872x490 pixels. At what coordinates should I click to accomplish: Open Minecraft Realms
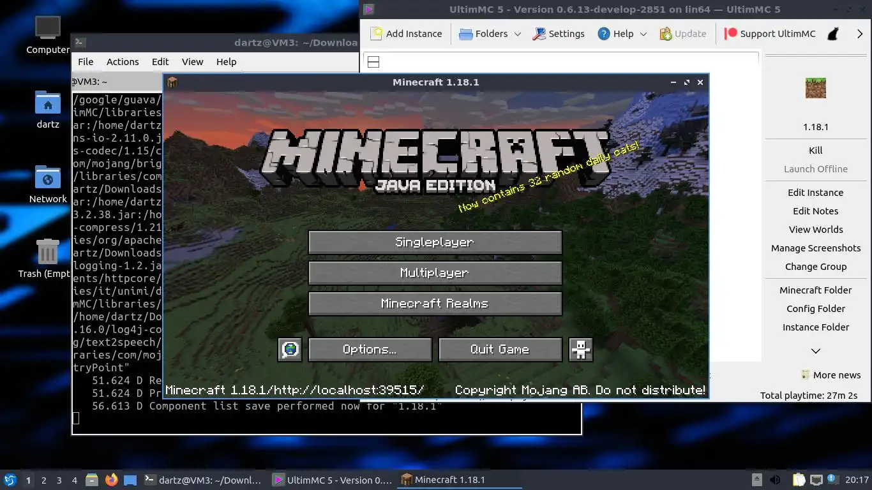[435, 304]
